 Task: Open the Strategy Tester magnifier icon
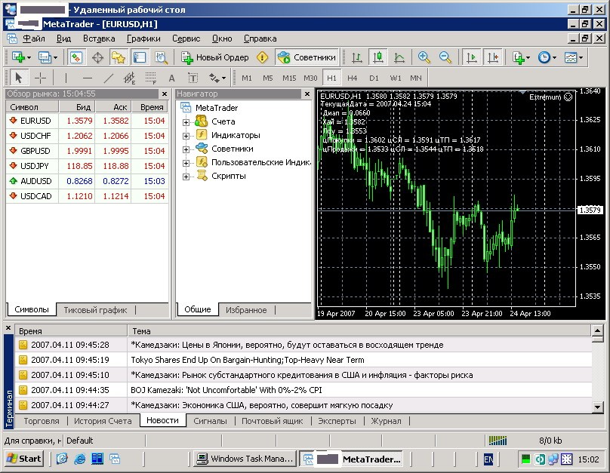coord(161,57)
